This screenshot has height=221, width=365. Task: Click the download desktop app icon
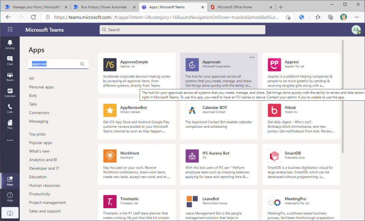[x=10, y=213]
